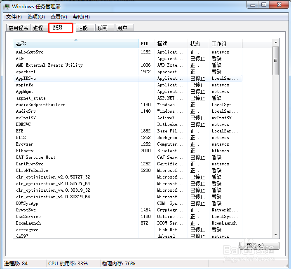Click the 服务(S)... button

259,246
